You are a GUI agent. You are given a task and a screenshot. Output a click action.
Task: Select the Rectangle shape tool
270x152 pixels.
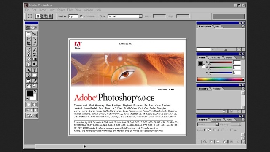35,75
